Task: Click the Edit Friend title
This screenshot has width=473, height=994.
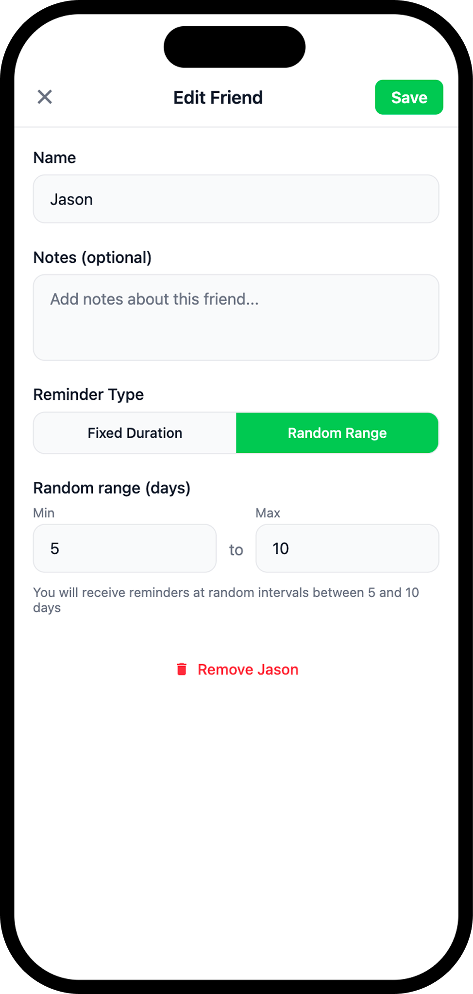Action: (218, 98)
